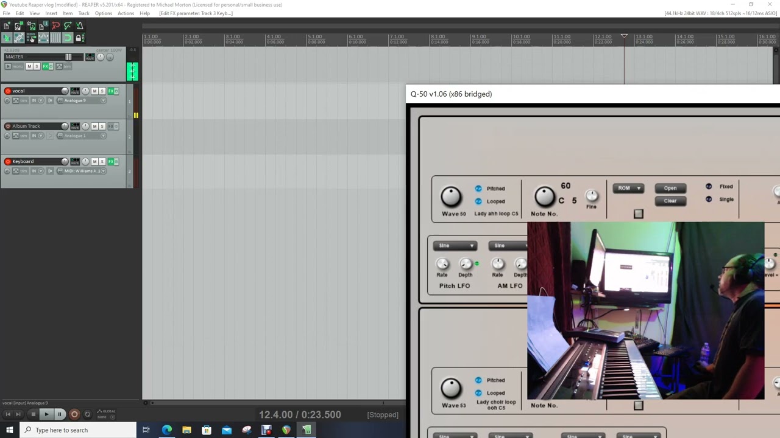
Task: Toggle the Fixed option in Q-50
Action: click(709, 187)
